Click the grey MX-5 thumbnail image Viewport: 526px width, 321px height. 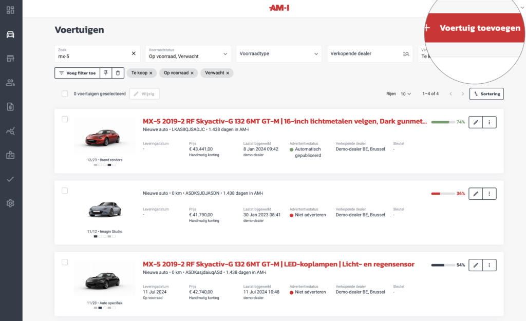[x=104, y=209]
